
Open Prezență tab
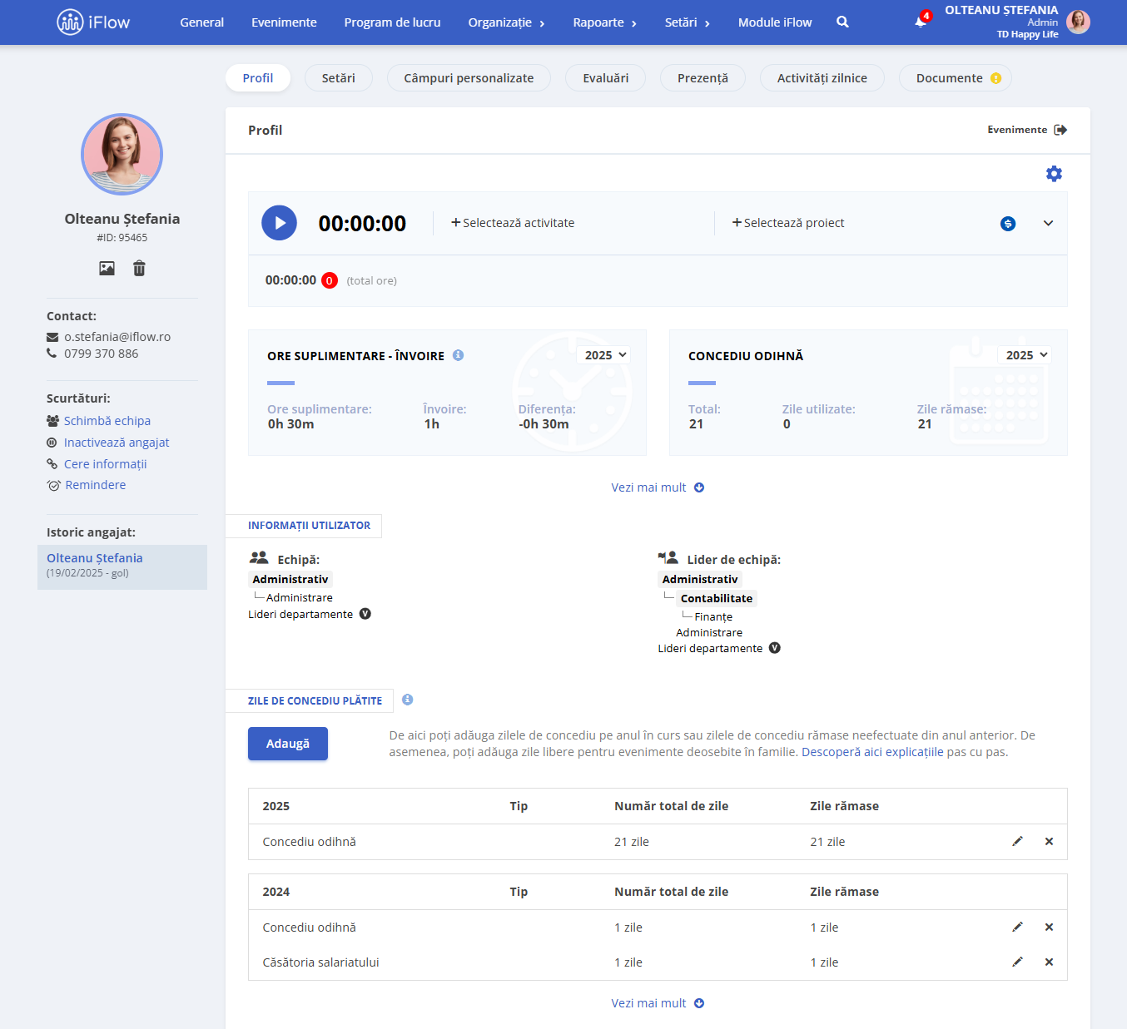[x=703, y=78]
